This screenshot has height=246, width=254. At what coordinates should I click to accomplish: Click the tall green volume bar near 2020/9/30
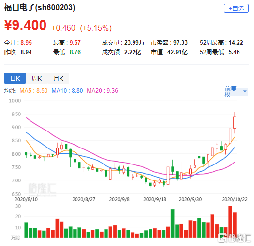coord(173,223)
